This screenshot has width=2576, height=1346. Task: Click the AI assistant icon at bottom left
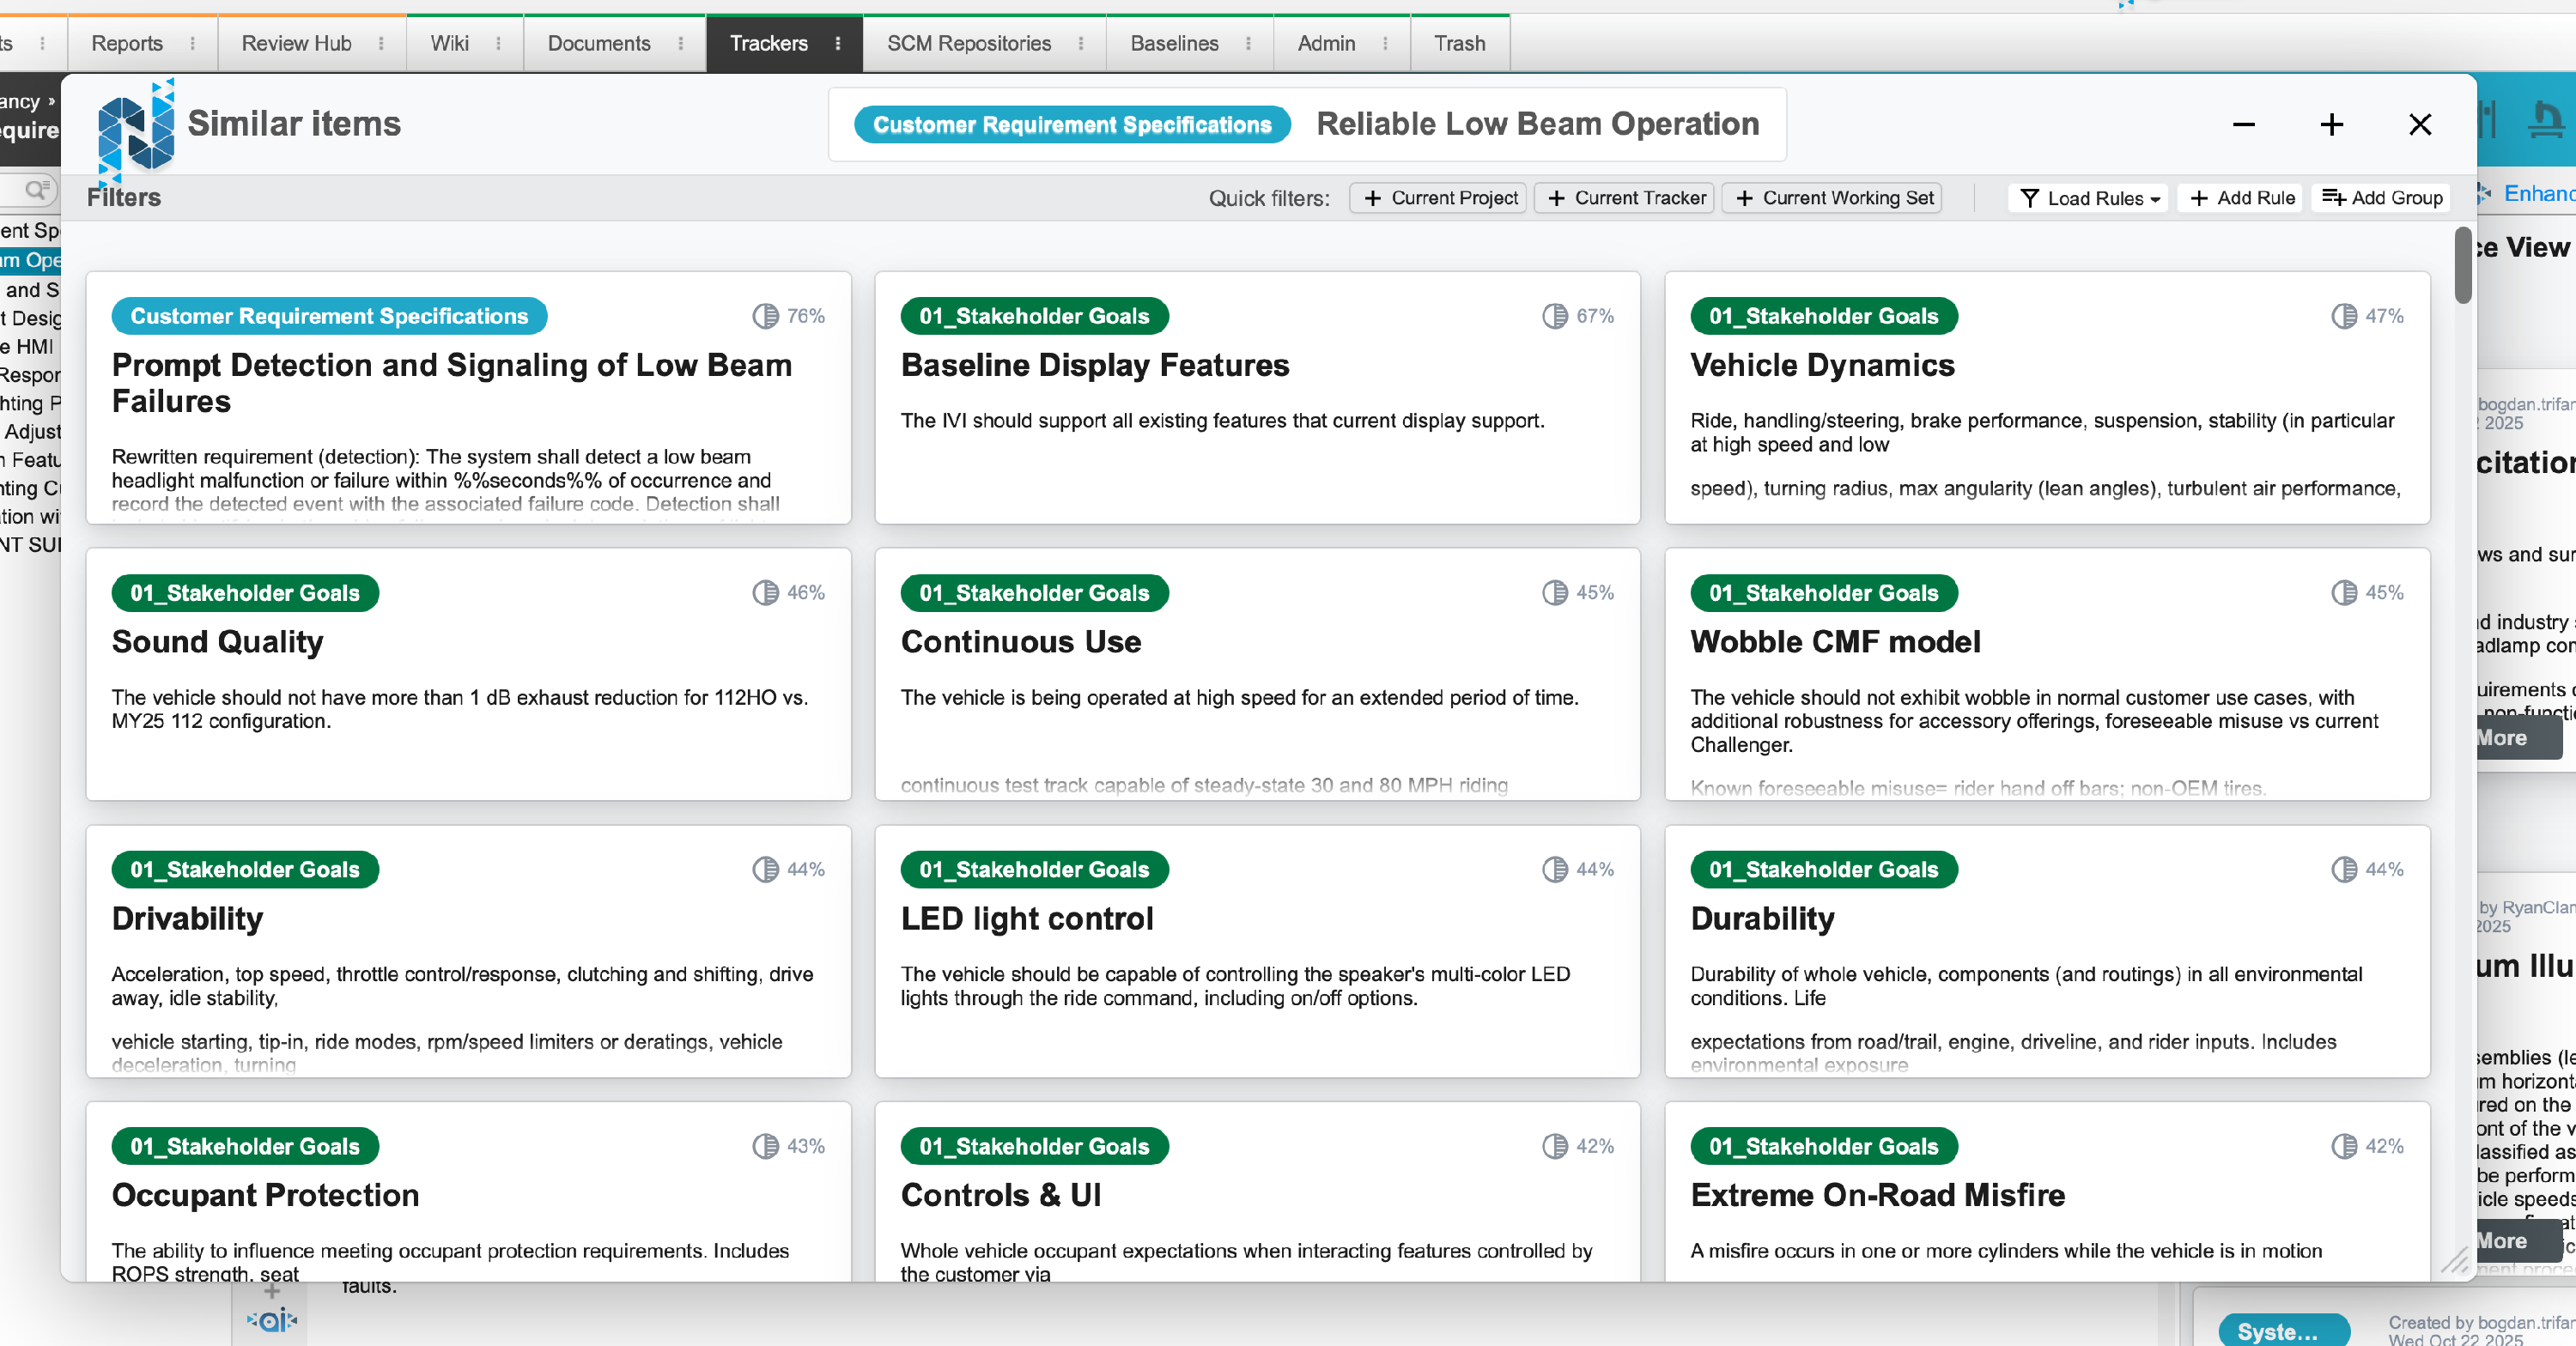click(272, 1320)
